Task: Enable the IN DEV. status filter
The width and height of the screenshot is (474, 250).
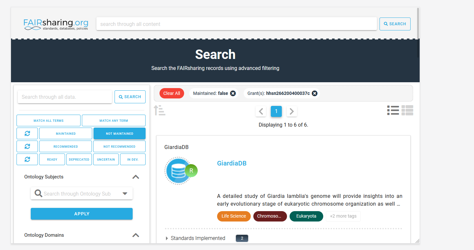Action: (133, 159)
